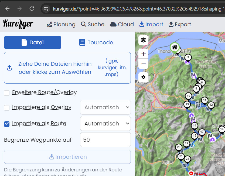Enable Erweitere Route/Overlay checkbox
Image resolution: width=225 pixels, height=176 pixels.
point(7,93)
